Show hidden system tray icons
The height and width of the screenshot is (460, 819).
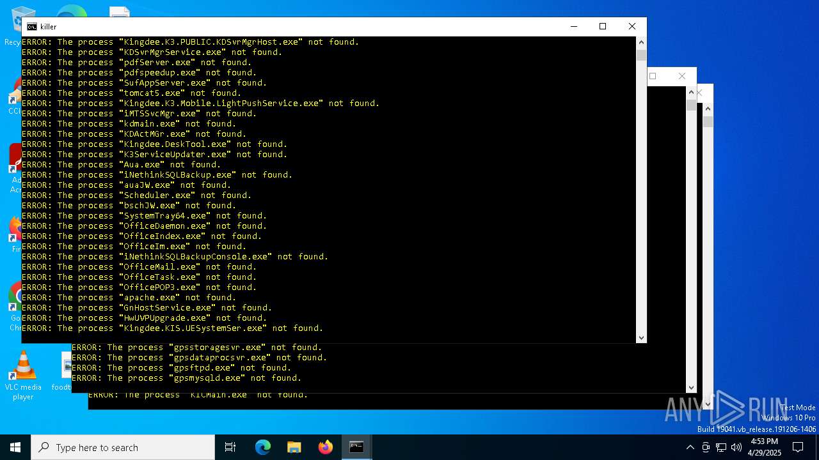(x=690, y=447)
